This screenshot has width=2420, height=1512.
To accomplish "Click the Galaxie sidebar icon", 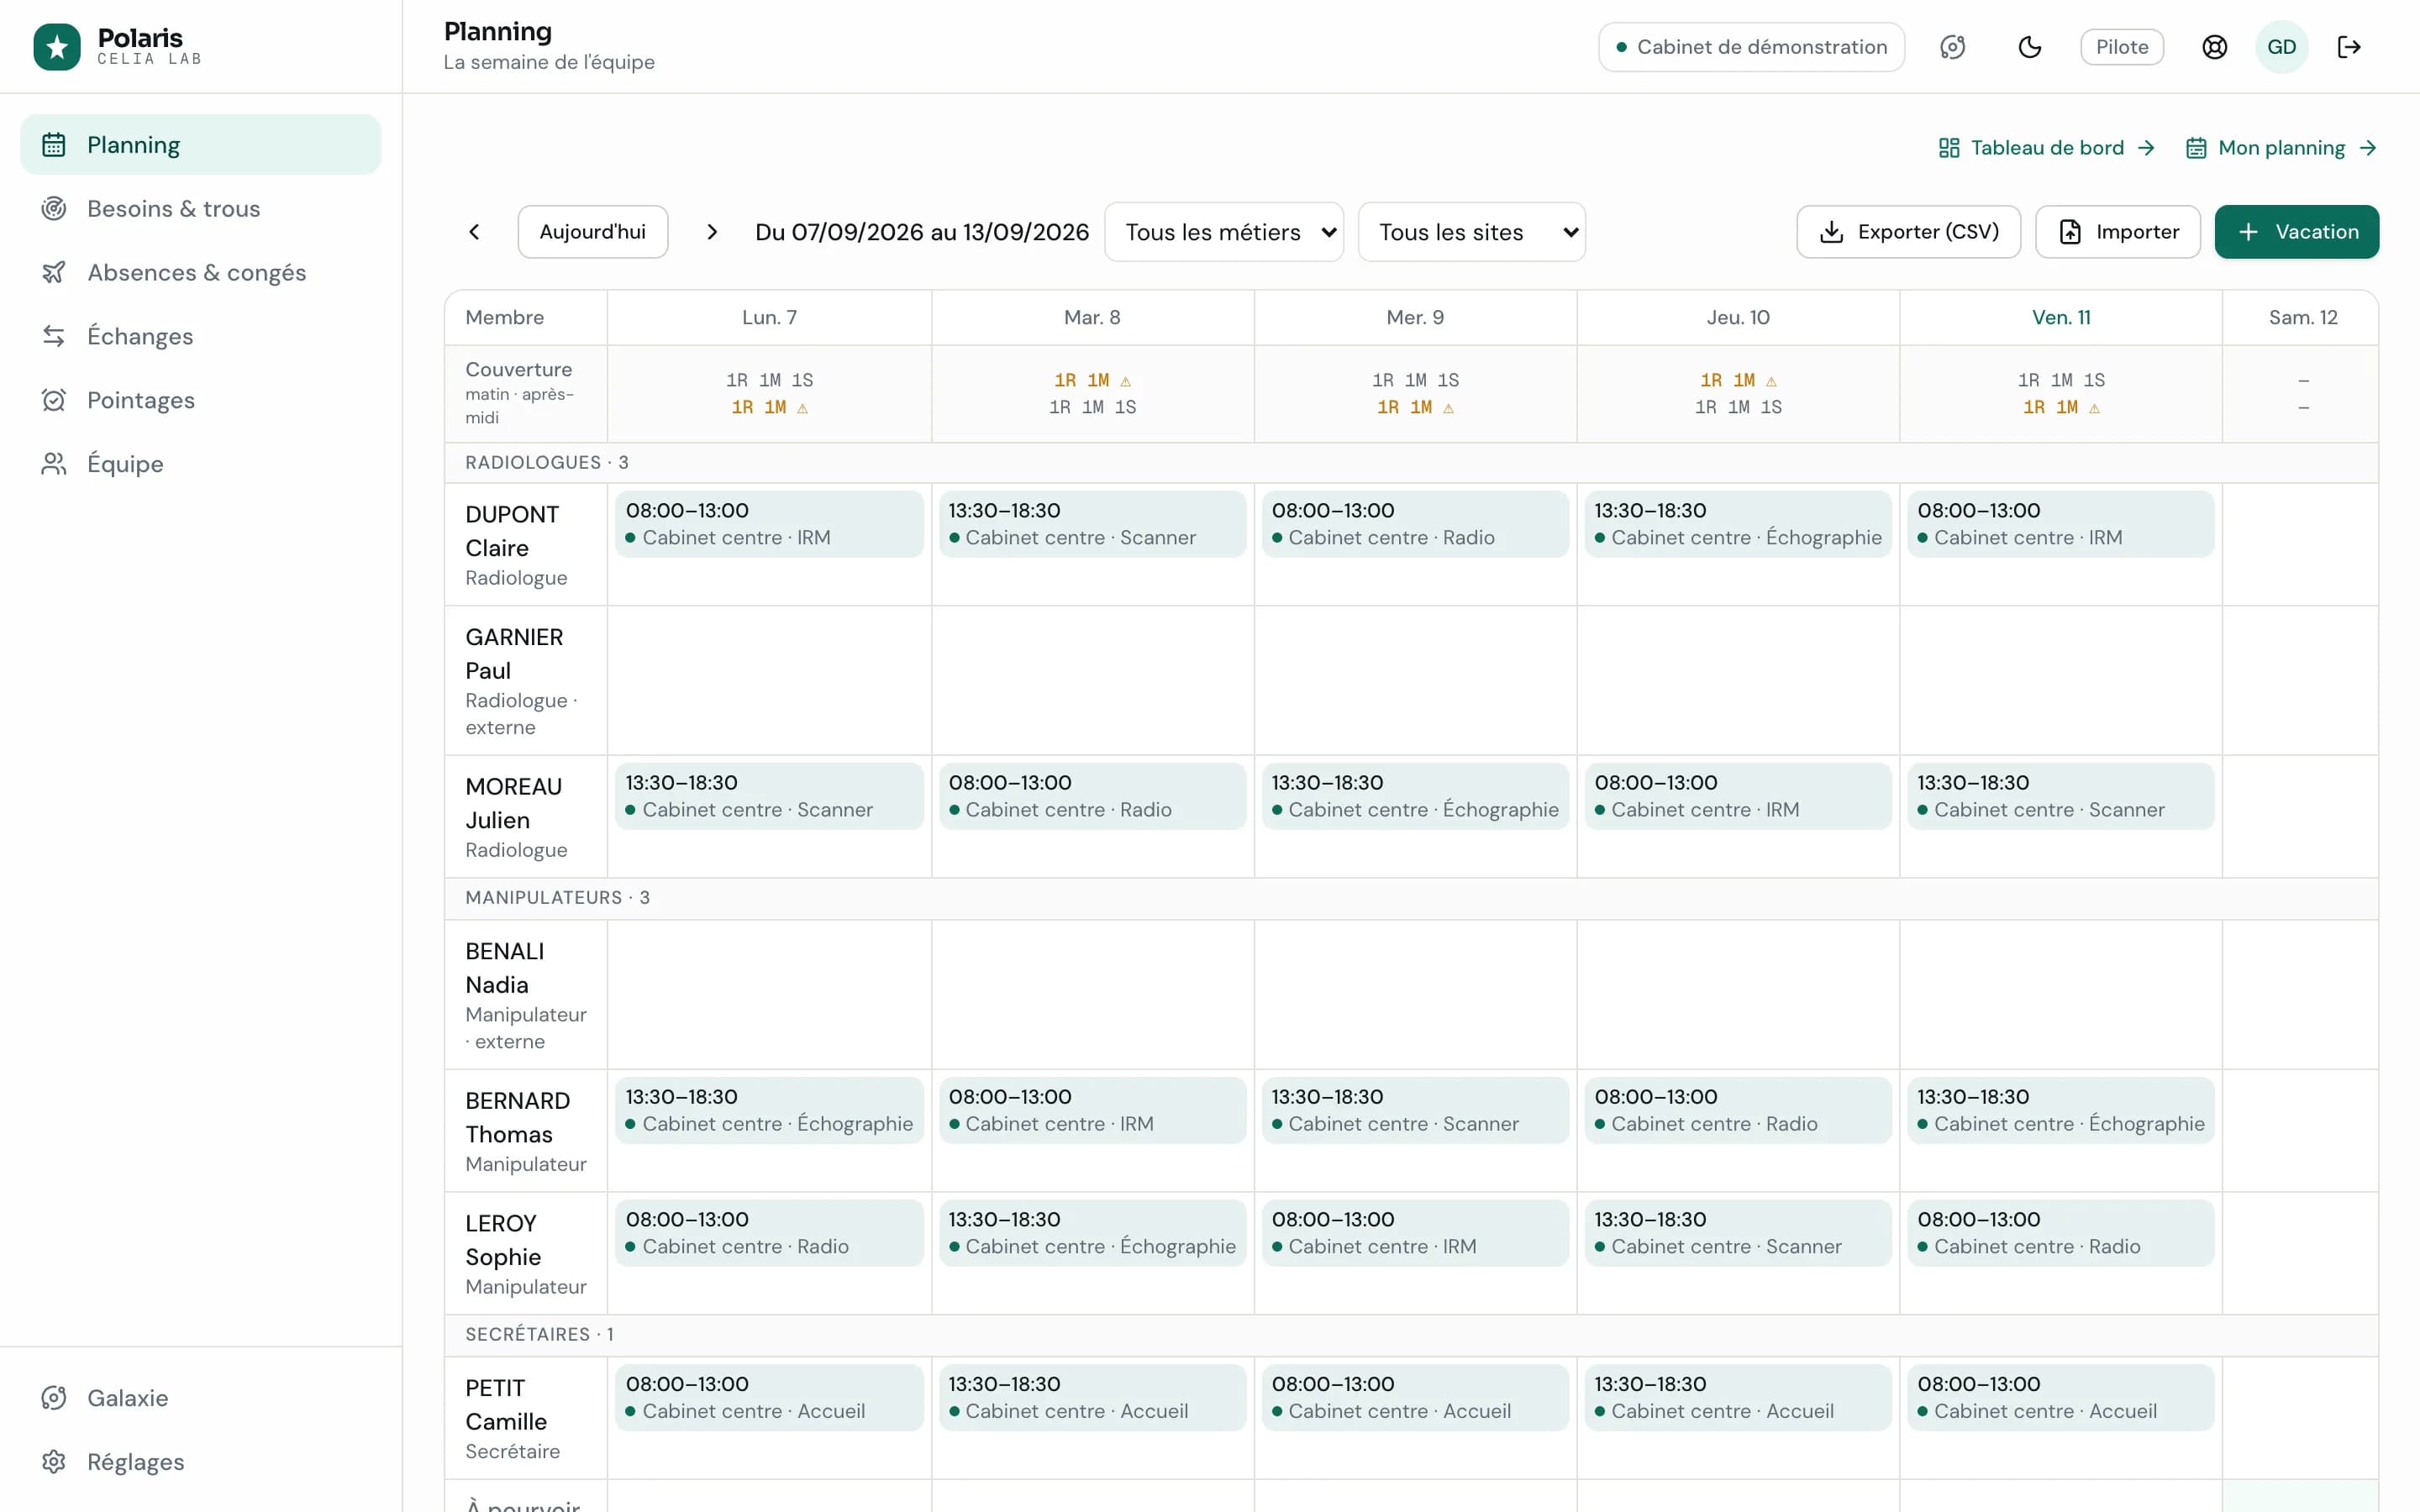I will point(54,1398).
